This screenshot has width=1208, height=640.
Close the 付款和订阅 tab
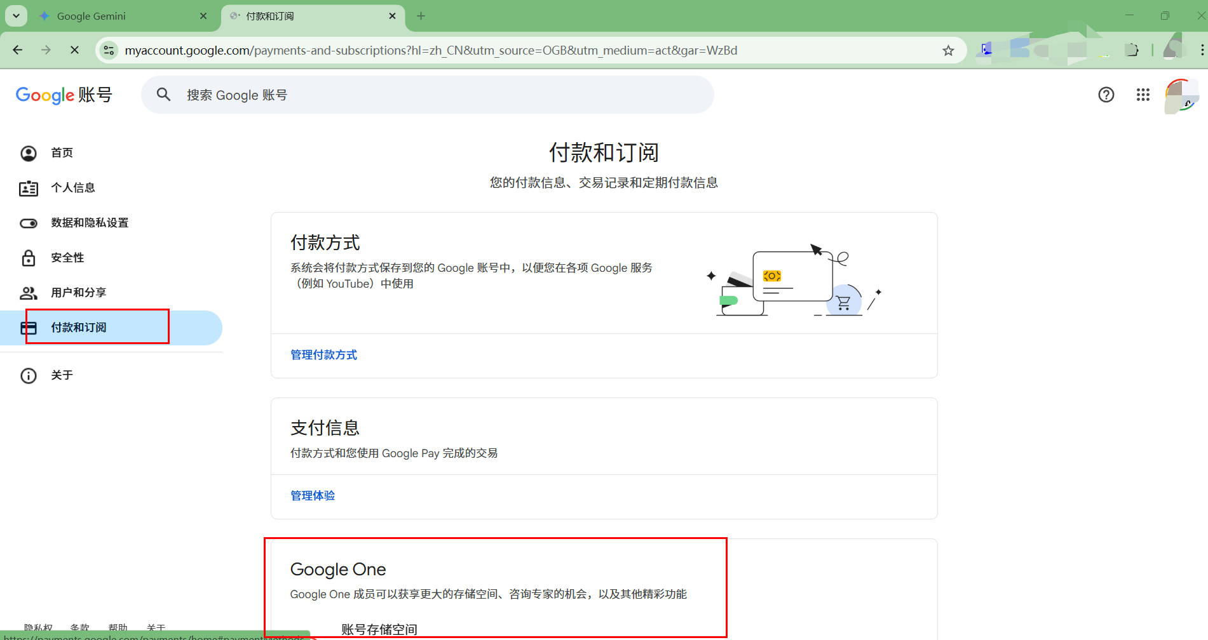point(393,16)
